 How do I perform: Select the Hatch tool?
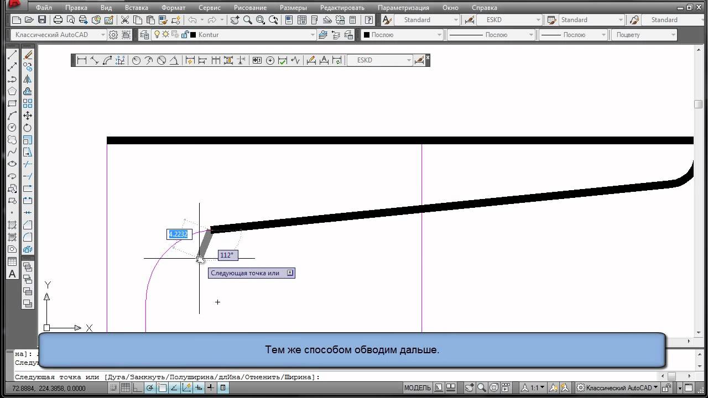pos(12,225)
